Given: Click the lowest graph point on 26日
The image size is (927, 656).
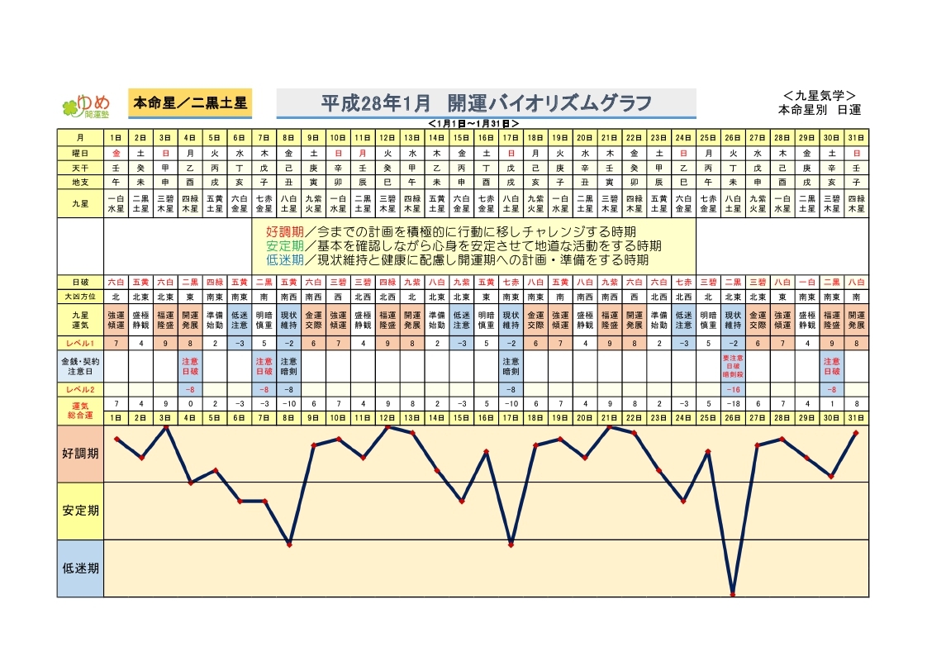Looking at the screenshot, I should tap(732, 594).
